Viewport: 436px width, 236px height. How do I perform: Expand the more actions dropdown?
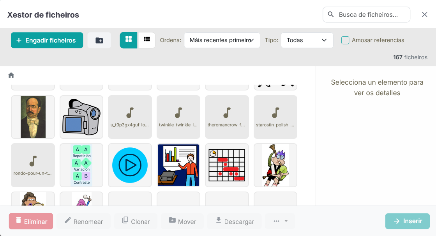[x=280, y=221]
